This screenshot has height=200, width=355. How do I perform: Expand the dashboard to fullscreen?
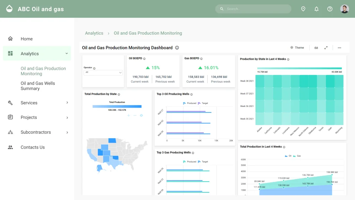click(326, 48)
